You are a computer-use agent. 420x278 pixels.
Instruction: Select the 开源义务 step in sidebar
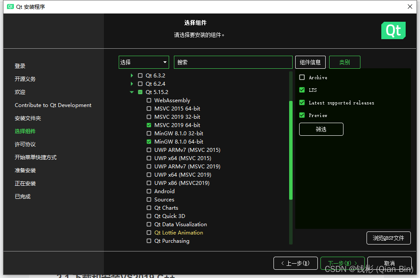(x=25, y=79)
